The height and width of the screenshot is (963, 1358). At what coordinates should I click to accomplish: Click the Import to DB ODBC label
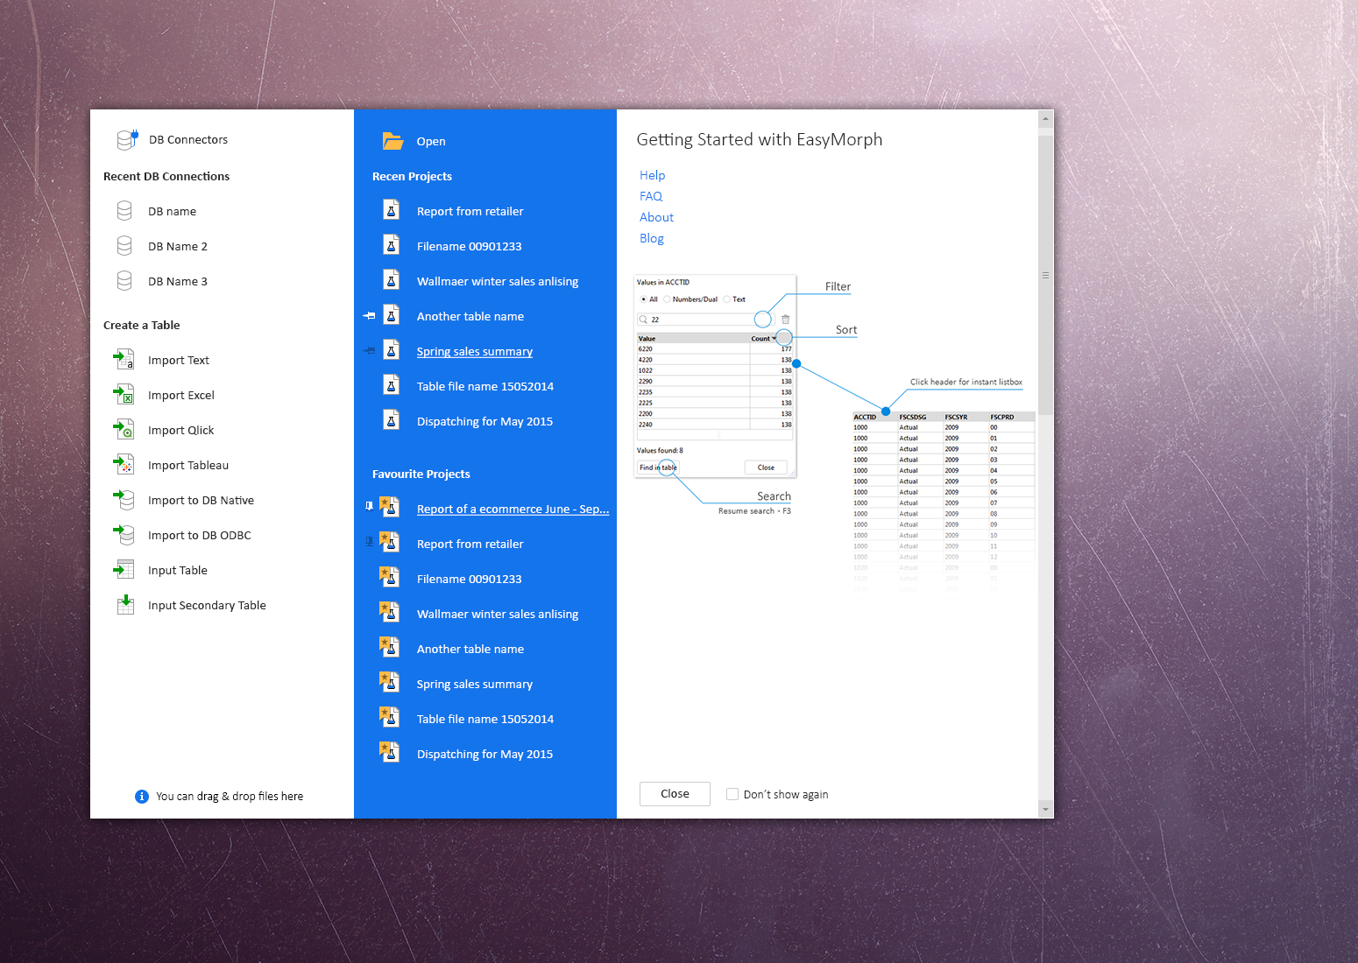click(x=200, y=535)
